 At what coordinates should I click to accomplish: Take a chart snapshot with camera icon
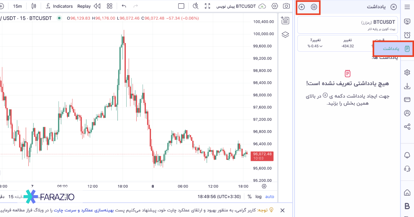point(286,6)
